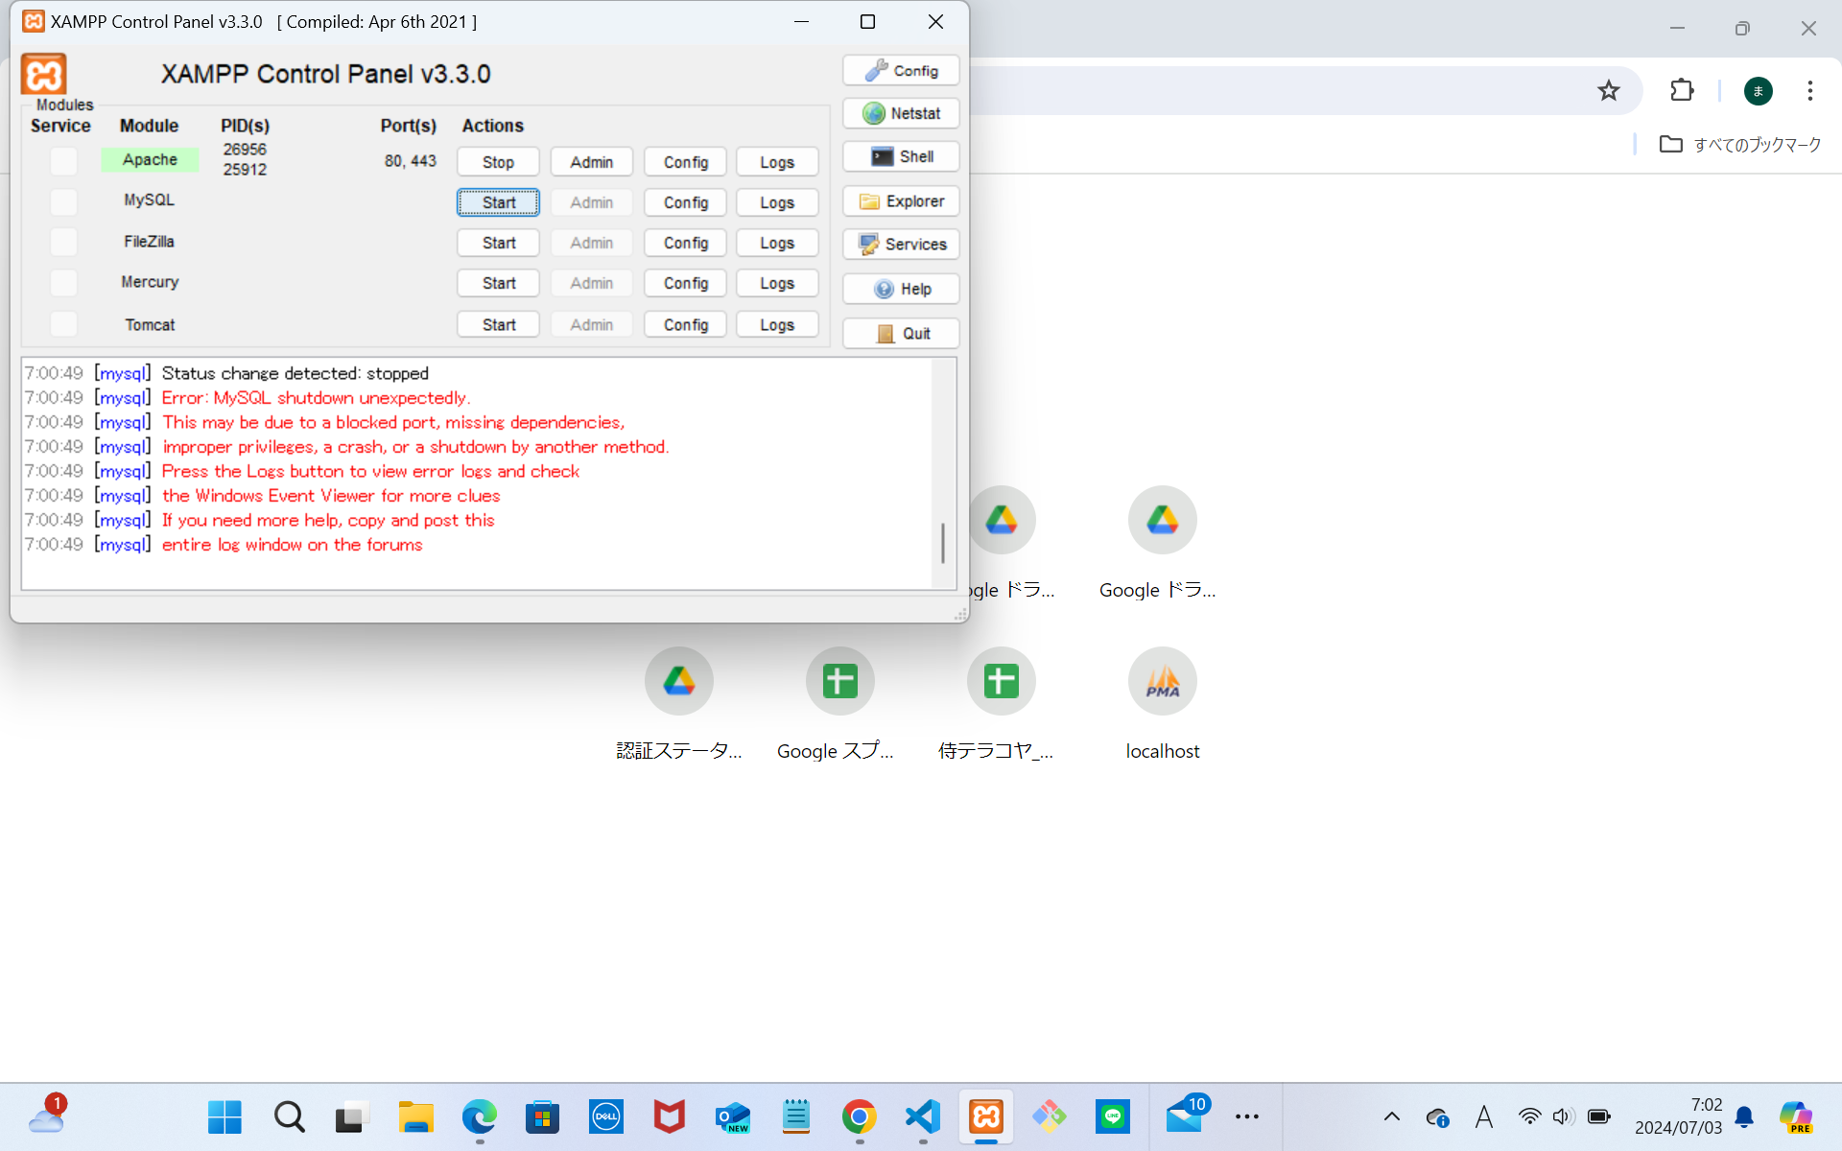Viewport: 1842px width, 1151px height.
Task: Launch Microsoft Edge from the taskbar
Action: 479,1116
